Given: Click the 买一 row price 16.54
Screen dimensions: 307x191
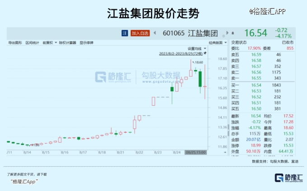Looking at the screenshot, I should pos(256,85).
